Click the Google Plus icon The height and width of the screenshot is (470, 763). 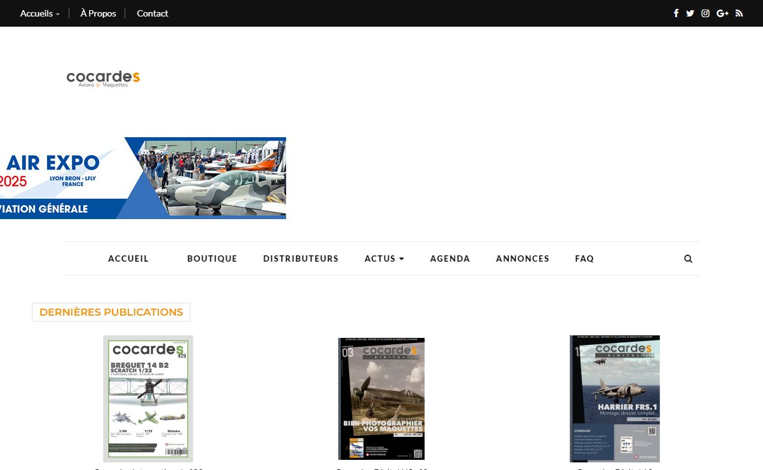[x=722, y=13]
